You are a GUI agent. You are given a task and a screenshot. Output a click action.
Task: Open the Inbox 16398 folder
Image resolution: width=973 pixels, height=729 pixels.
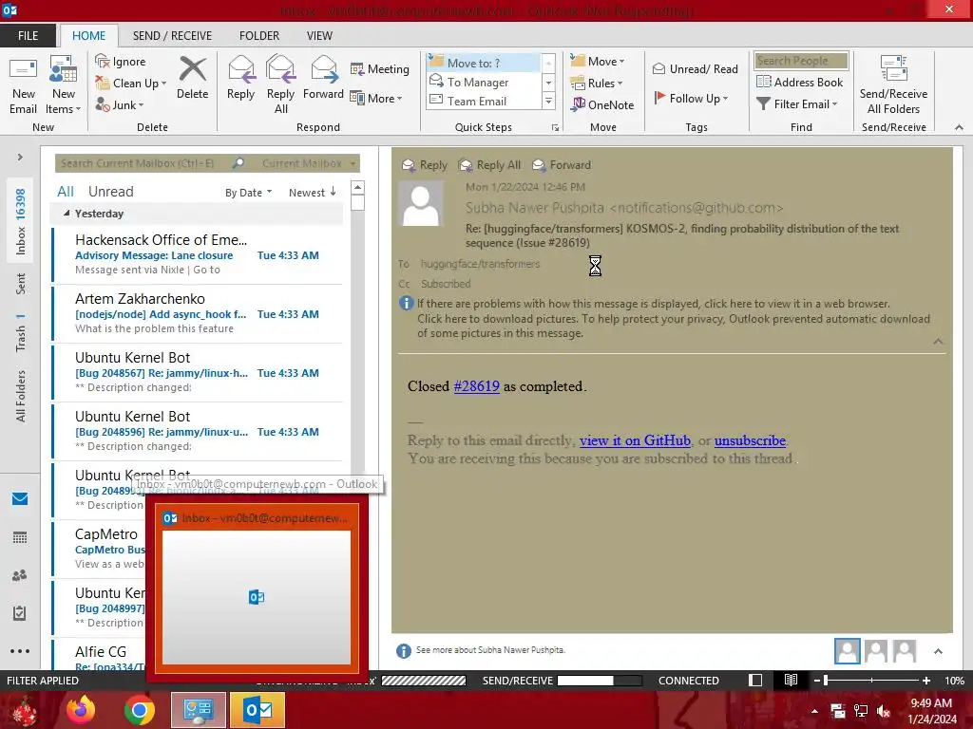tap(21, 221)
